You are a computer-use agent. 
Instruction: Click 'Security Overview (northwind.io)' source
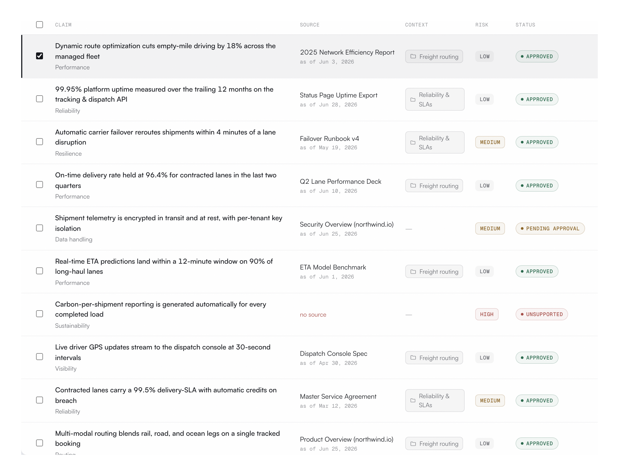(x=347, y=224)
